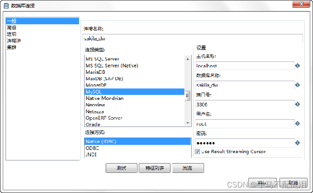Click the variable icon beside user name field
The image size is (313, 193).
297,123
